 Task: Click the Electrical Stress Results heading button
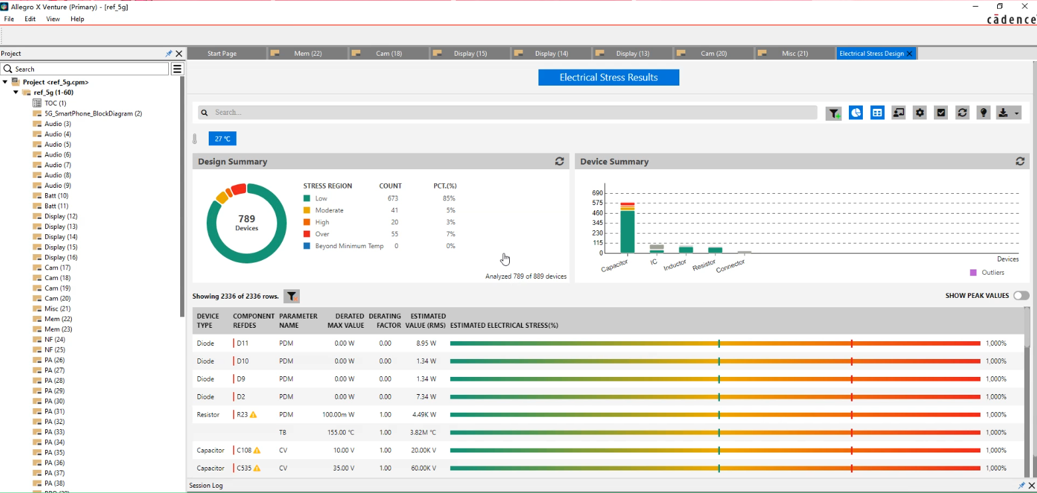tap(609, 78)
